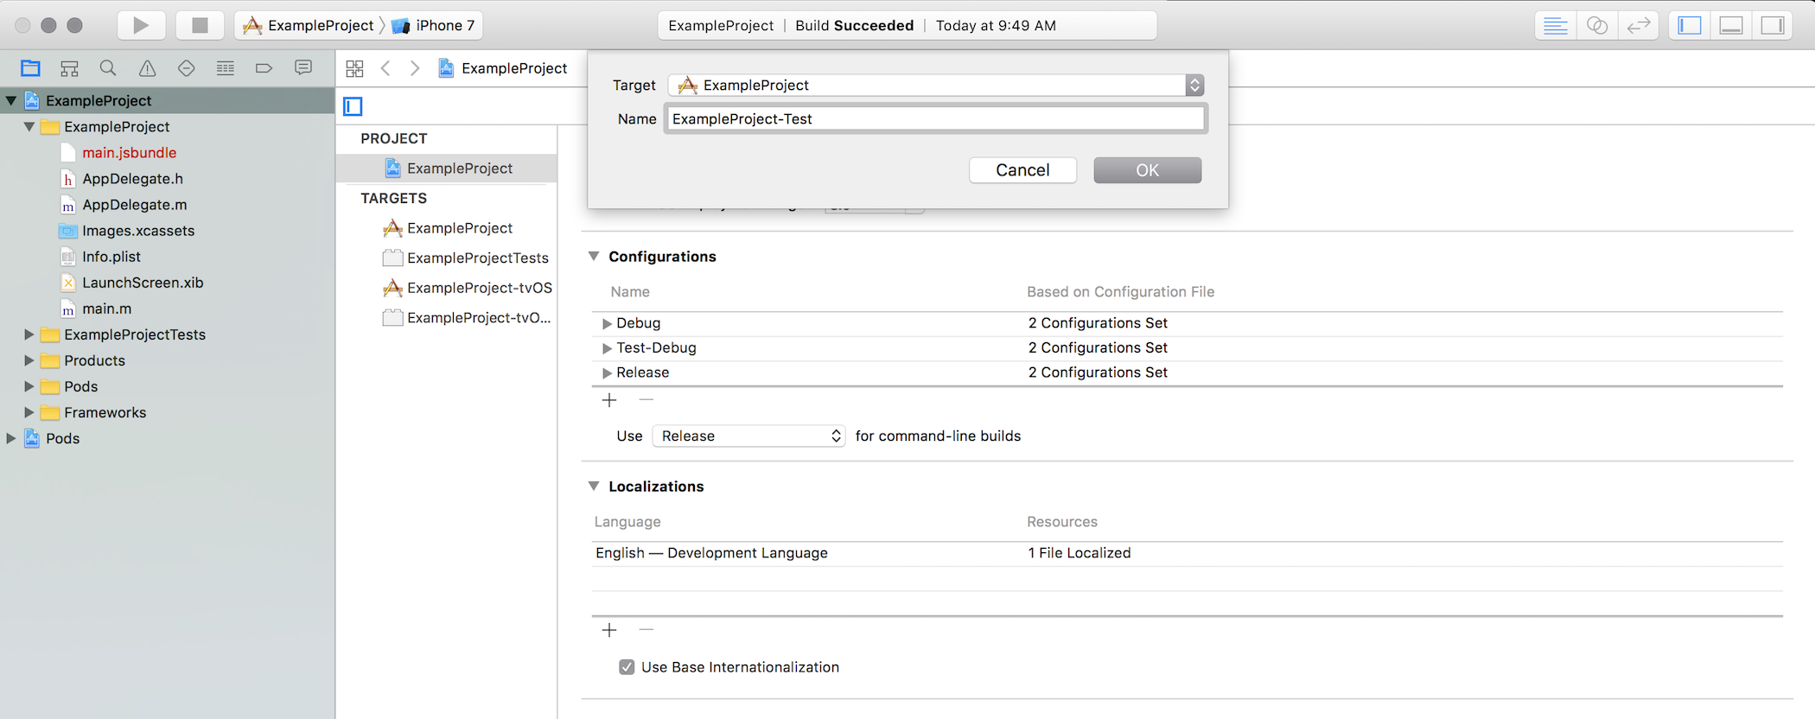Remove a localization with minus
1815x719 pixels.
point(646,630)
